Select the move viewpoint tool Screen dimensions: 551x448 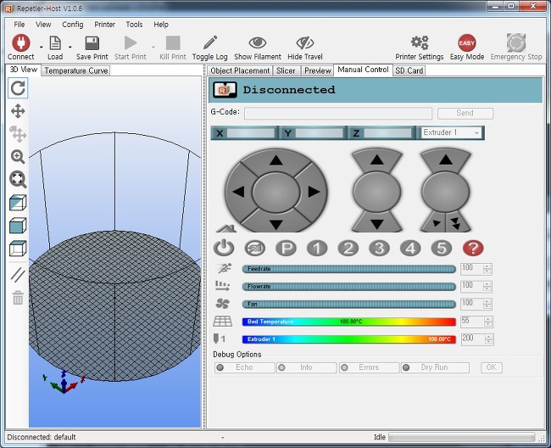point(18,111)
